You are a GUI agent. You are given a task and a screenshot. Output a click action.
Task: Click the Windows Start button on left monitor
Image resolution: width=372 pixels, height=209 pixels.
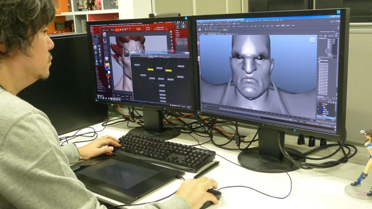coord(98,97)
